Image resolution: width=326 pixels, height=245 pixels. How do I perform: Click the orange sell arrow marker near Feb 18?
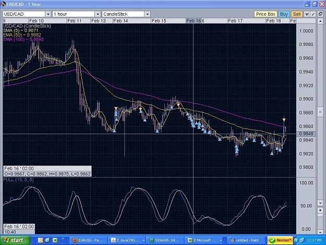[284, 120]
